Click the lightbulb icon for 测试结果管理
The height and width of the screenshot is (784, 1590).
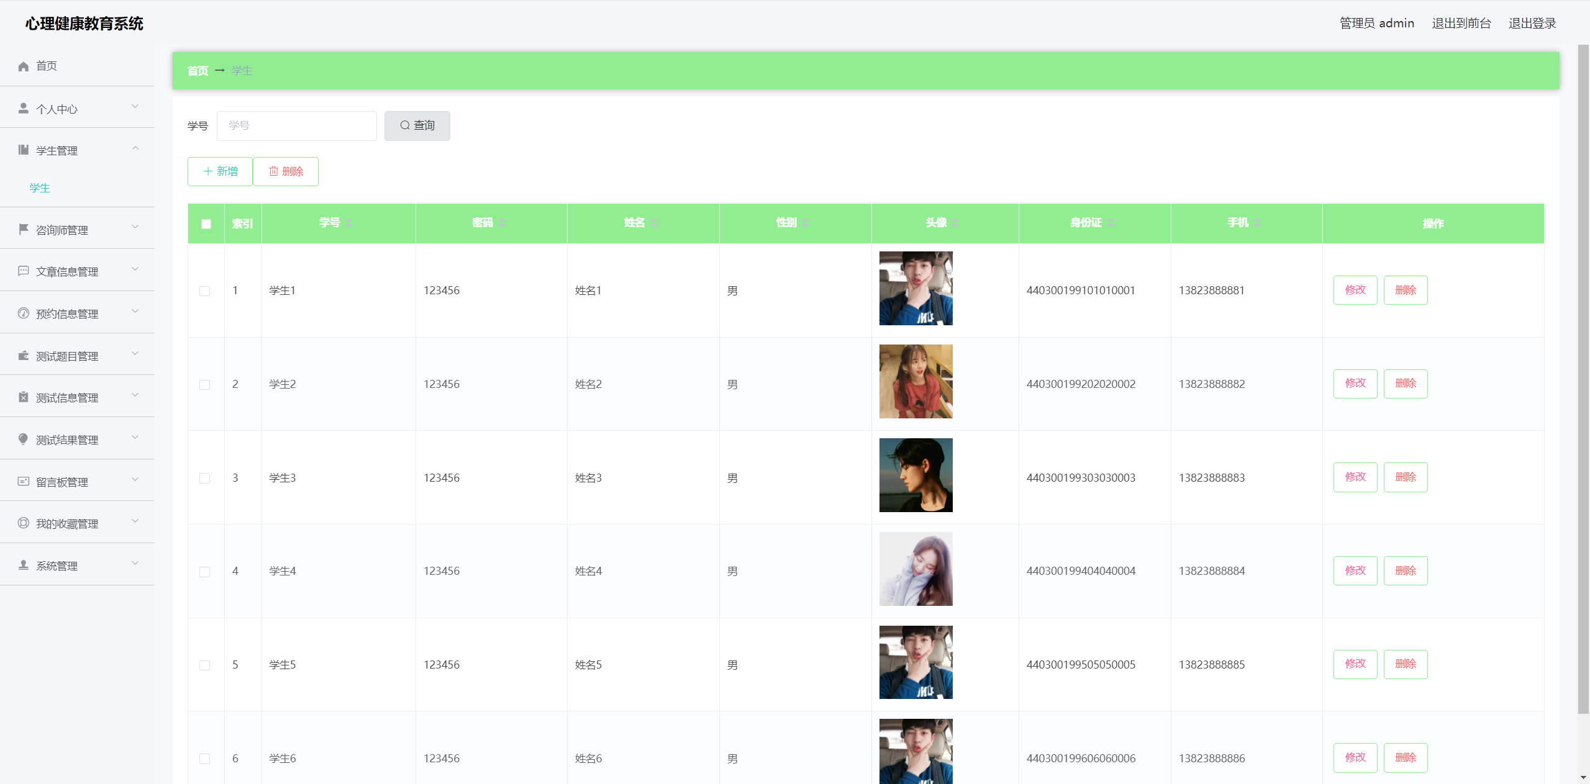point(24,439)
